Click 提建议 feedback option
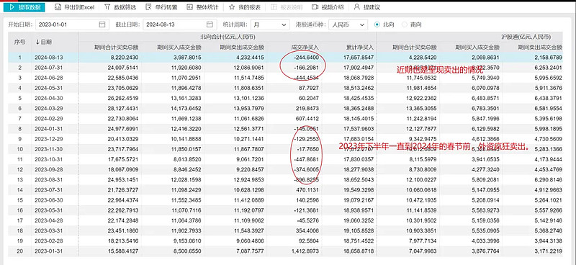576x265 pixels. tap(366, 7)
